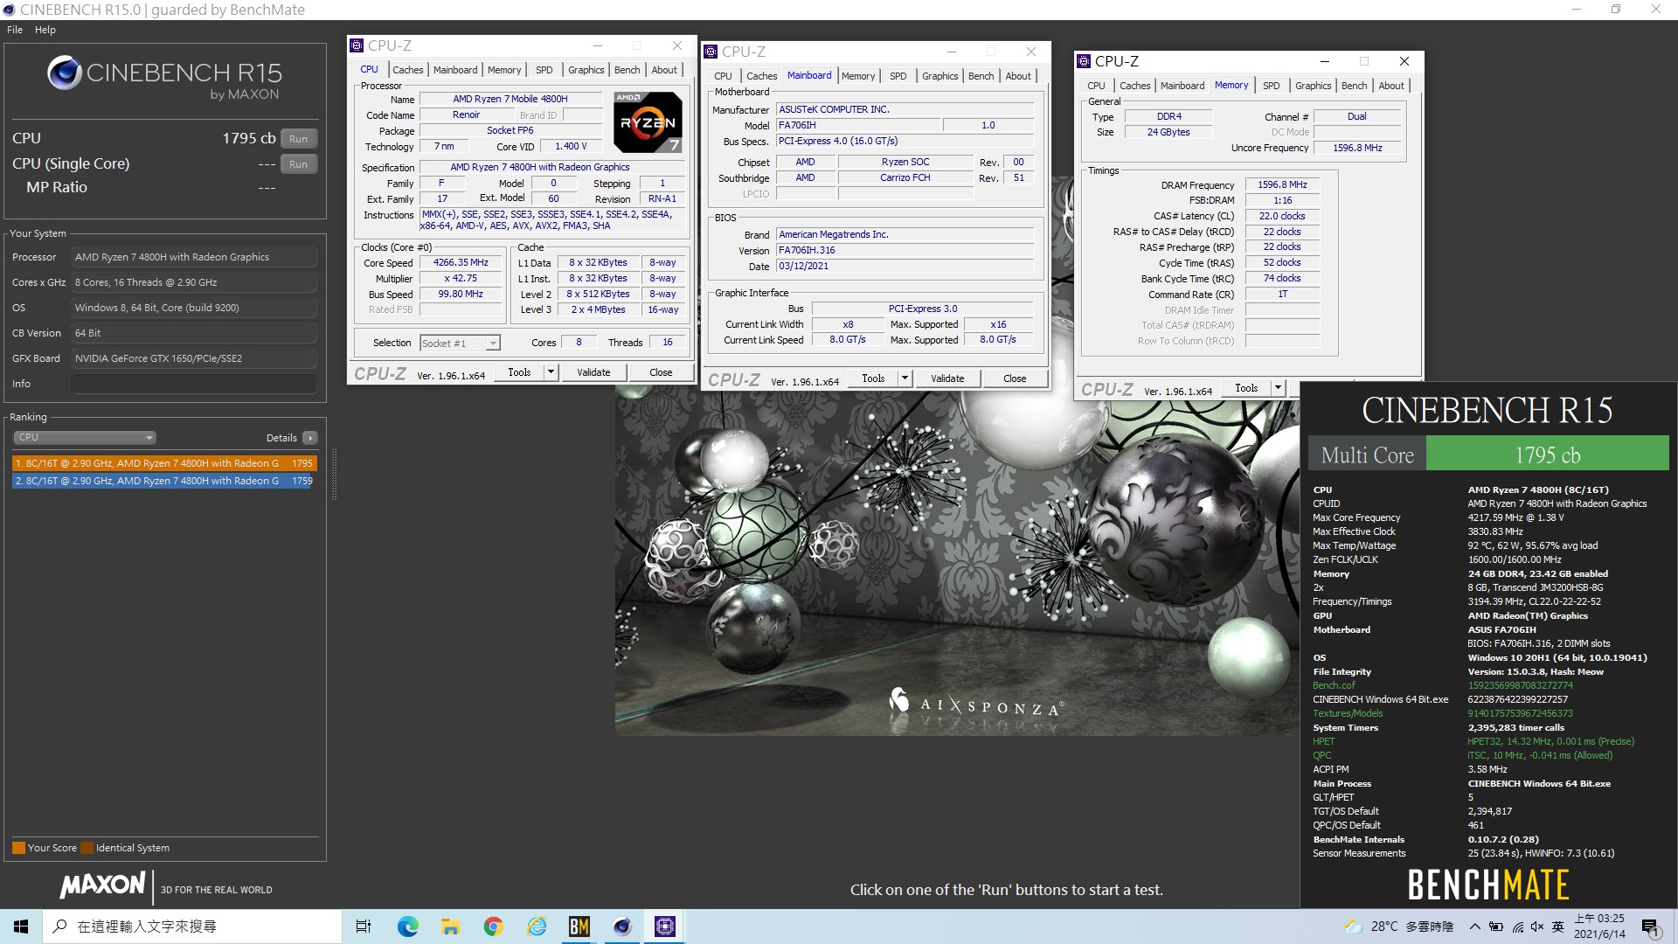This screenshot has width=1678, height=944.
Task: Open File Explorer from the taskbar
Action: (x=450, y=927)
